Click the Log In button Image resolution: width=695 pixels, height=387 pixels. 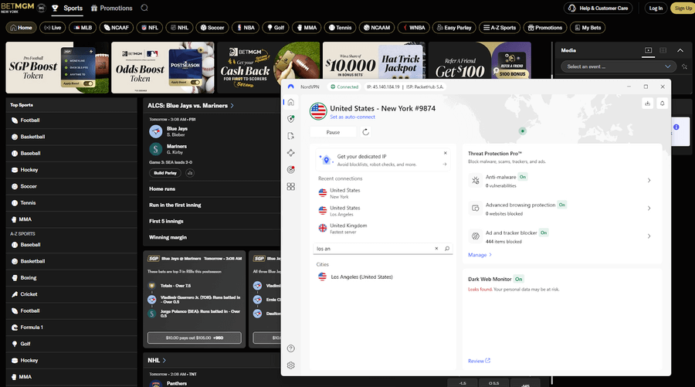(656, 8)
